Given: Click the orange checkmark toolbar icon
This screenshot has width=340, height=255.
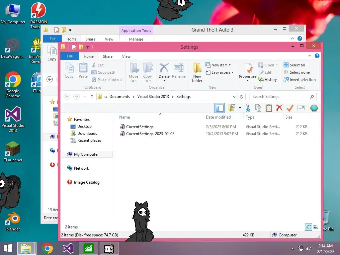Looking at the screenshot, I should [x=290, y=108].
